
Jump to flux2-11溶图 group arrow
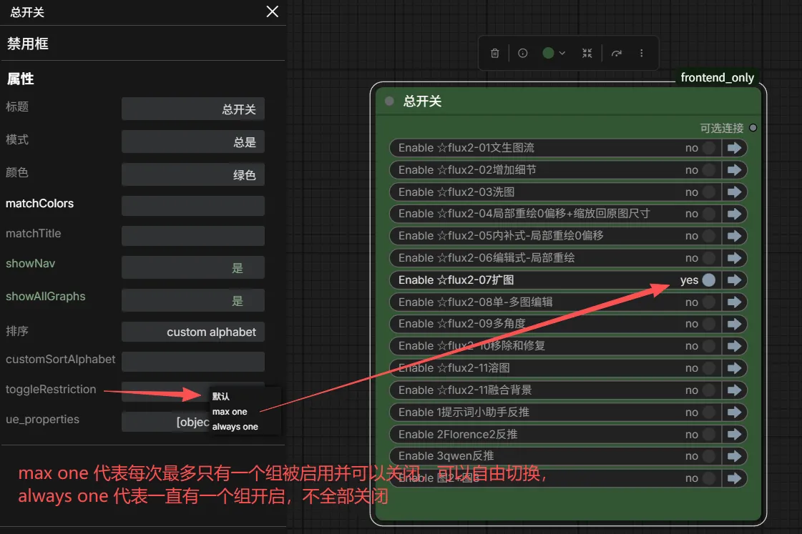735,368
